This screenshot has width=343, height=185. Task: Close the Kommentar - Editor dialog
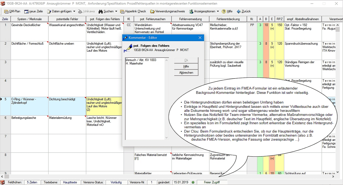200,38
